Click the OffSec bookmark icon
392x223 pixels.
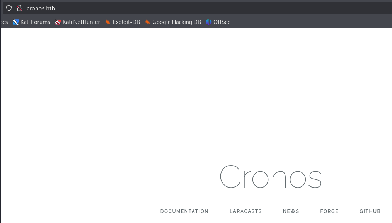coord(209,22)
